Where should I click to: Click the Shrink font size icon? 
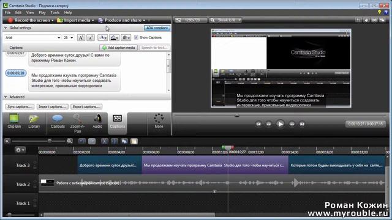tap(91, 38)
